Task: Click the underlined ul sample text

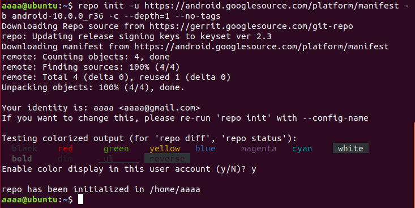Action: pyautogui.click(x=118, y=159)
